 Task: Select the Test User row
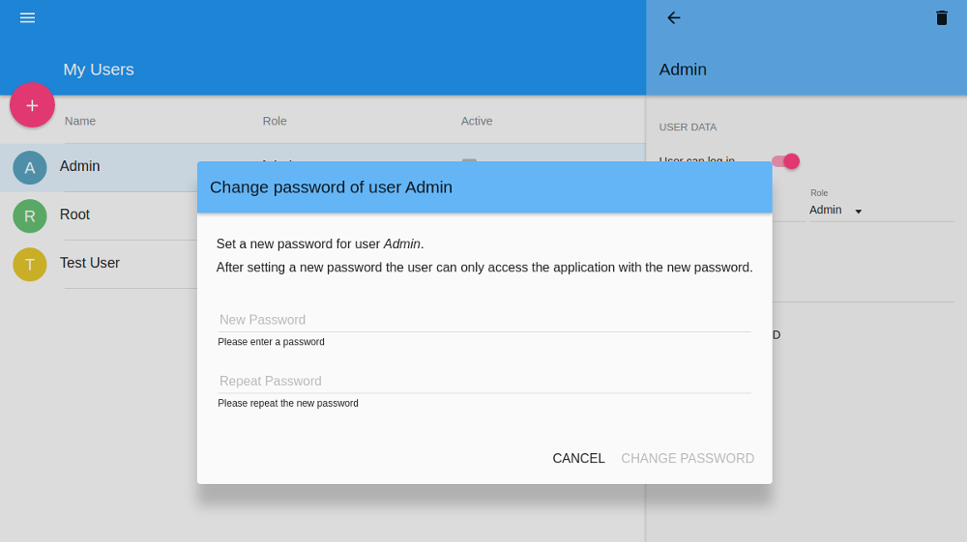click(99, 264)
